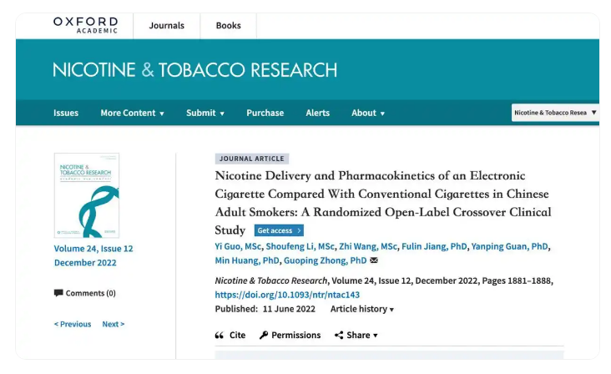Open the Nicotine & Tobacco Research search scope dropdown
The width and height of the screenshot is (611, 374).
coord(555,113)
